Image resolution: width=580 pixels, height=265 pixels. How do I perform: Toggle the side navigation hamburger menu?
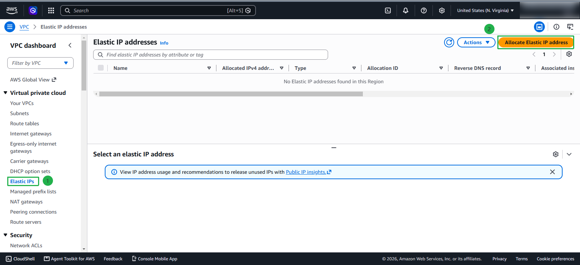tap(10, 27)
